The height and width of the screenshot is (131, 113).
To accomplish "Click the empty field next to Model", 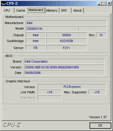I will point(92,29).
